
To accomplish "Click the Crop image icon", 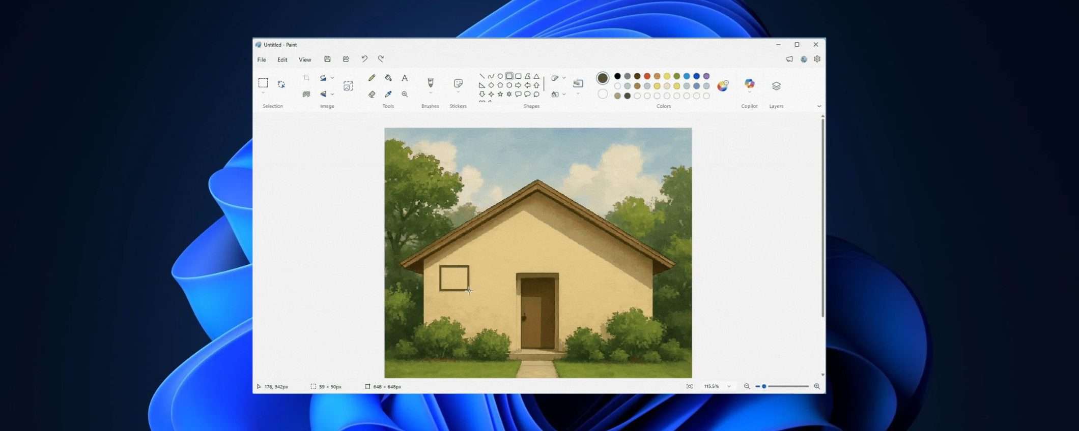I will [306, 78].
